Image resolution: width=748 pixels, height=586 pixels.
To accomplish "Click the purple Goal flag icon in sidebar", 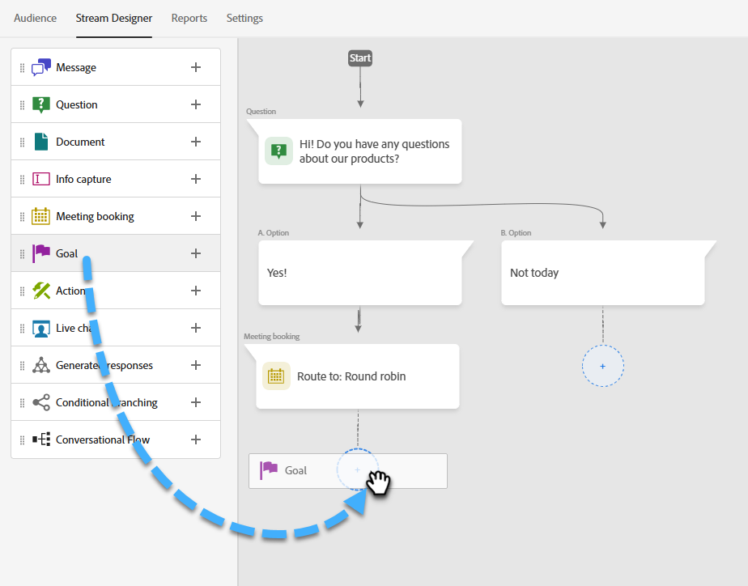I will (41, 253).
